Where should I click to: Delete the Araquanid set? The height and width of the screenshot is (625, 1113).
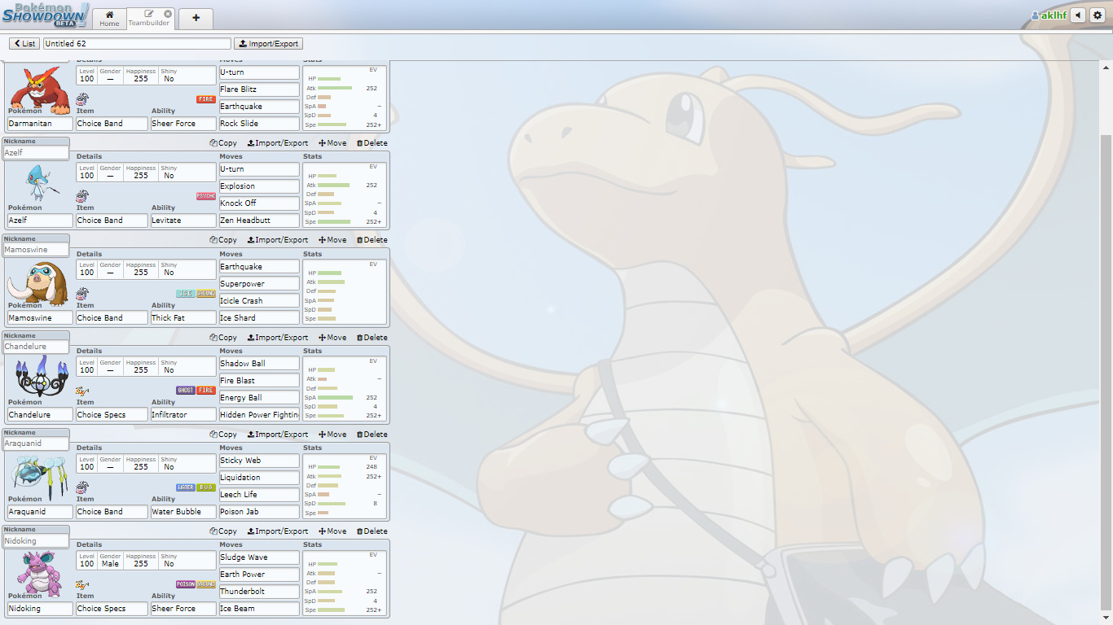[x=372, y=435]
